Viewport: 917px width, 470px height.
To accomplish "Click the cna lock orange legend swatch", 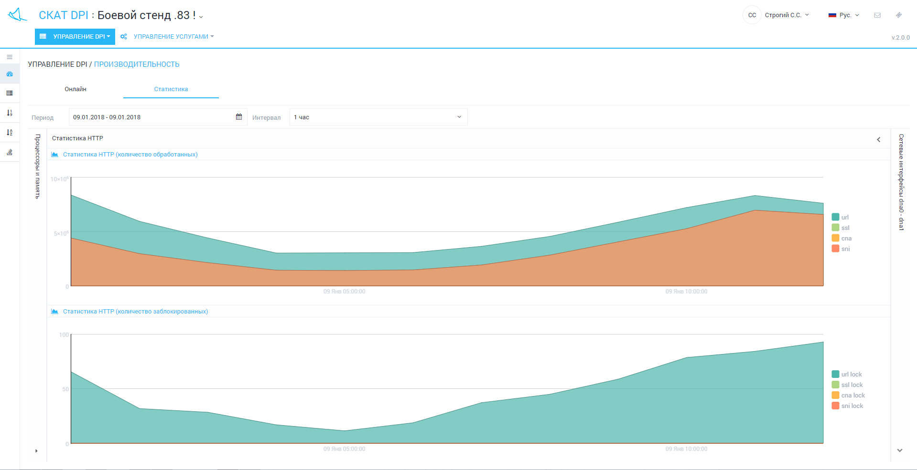I will tap(835, 395).
